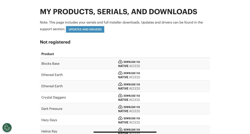
Task: Click Native Access link in Hazy Days row
Action: coord(129,122)
